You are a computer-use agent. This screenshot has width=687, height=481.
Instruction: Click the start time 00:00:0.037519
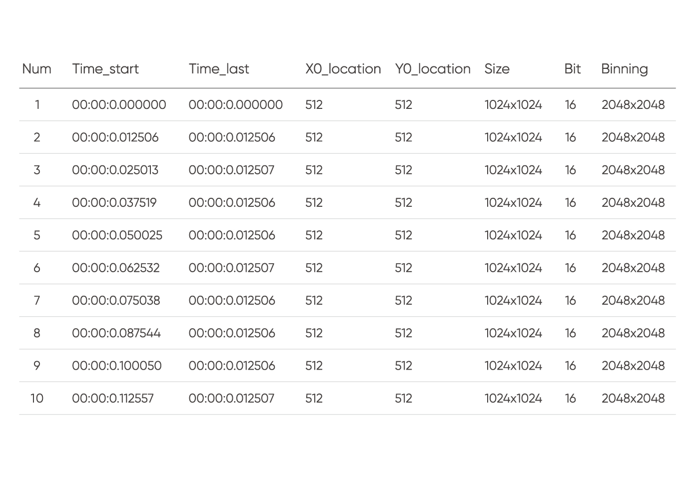click(x=114, y=203)
